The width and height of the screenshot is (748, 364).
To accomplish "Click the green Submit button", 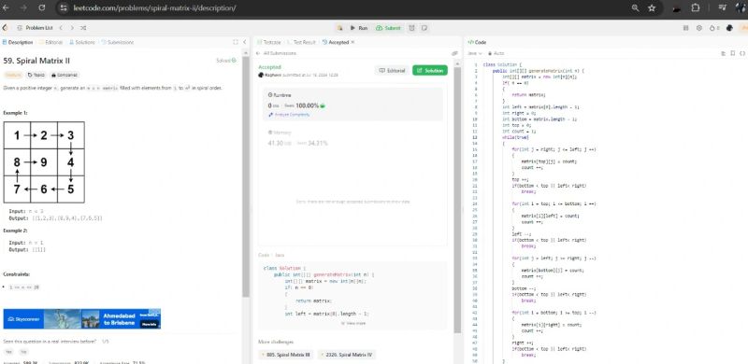I will [x=388, y=28].
